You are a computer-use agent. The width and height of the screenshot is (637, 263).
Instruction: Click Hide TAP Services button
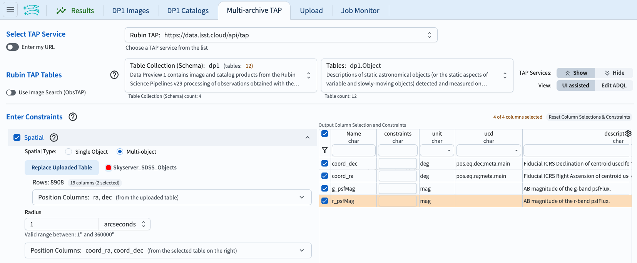(614, 73)
